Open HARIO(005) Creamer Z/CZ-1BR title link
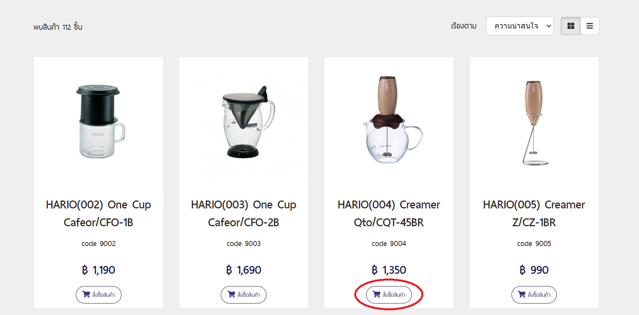 pyautogui.click(x=534, y=213)
